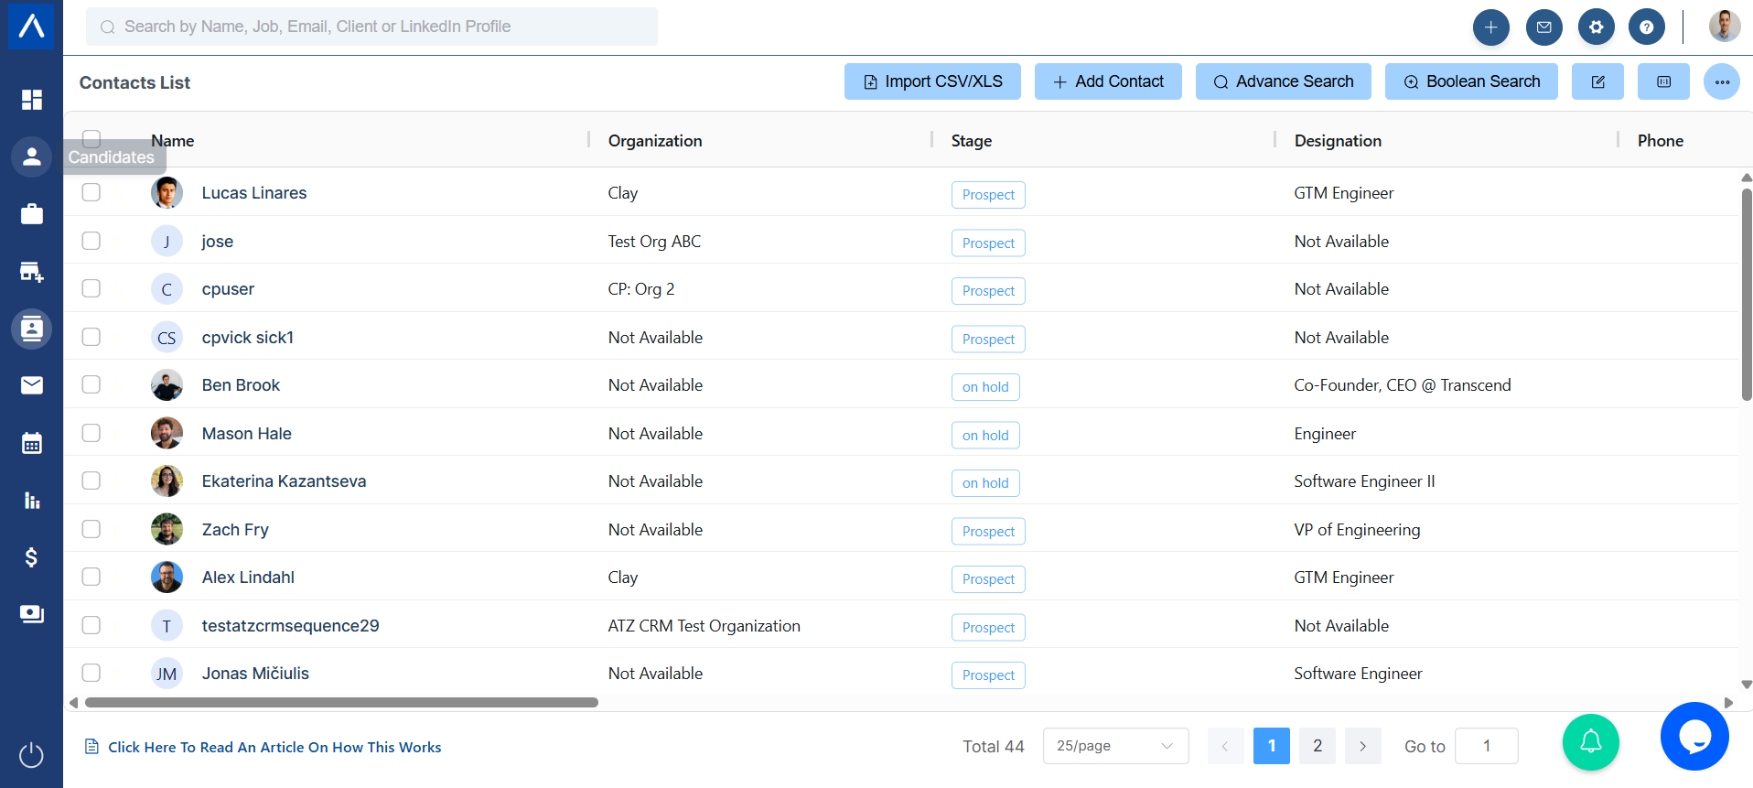1753x788 pixels.
Task: Open settings gear icon in header
Action: point(1596,27)
